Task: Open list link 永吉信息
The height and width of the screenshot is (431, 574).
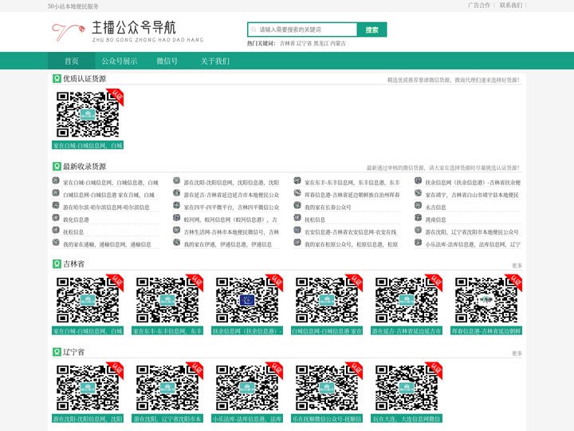Action: [x=435, y=208]
